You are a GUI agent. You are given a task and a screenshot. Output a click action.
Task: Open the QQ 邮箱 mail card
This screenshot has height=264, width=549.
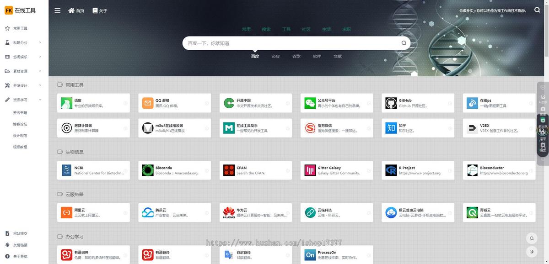pos(175,103)
